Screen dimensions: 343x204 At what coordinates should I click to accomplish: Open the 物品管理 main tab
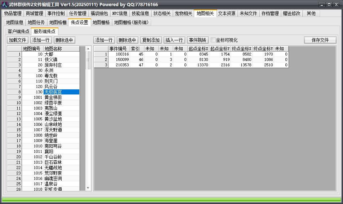[13, 14]
